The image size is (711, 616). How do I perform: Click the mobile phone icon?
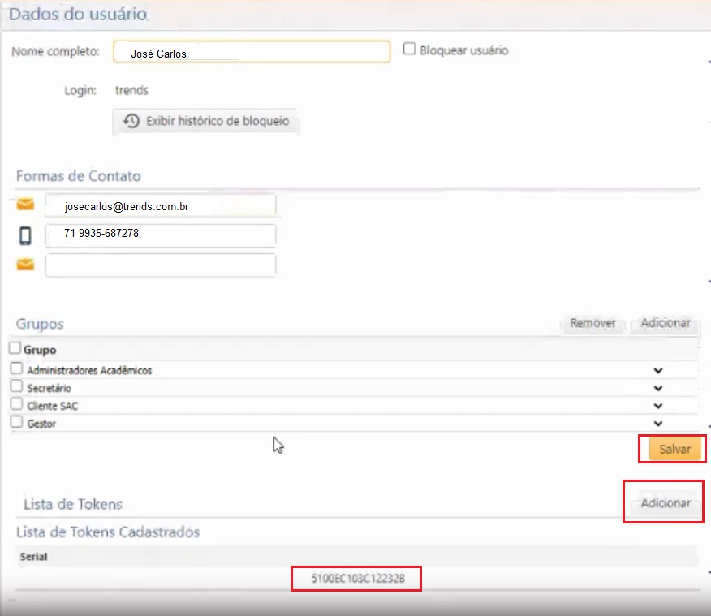(x=25, y=235)
